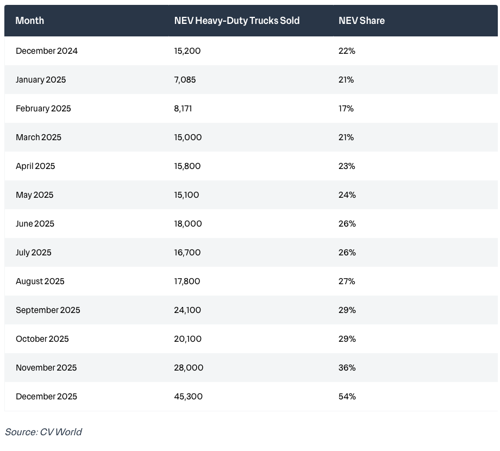Select the October 2025 month cell
Viewport: 500px width, 451px height.
click(42, 339)
